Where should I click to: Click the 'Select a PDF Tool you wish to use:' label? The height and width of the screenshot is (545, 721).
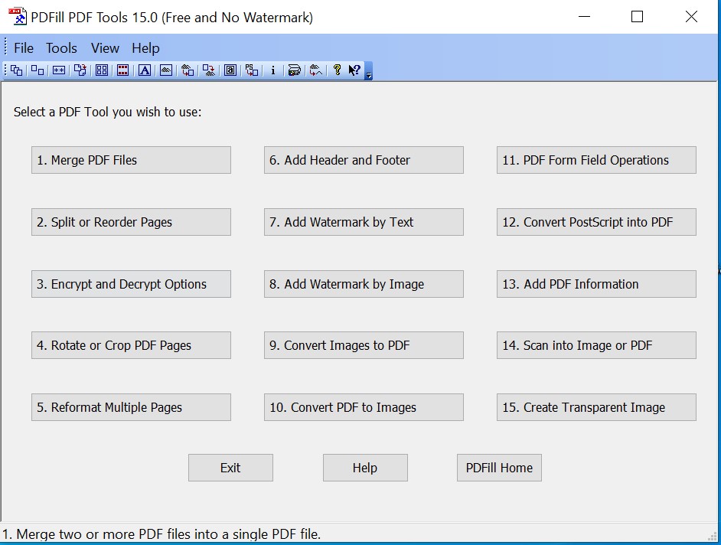108,113
